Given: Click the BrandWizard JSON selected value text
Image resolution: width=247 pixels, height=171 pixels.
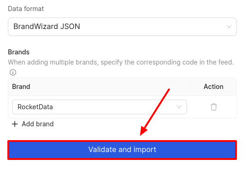Looking at the screenshot, I should 47,26.
